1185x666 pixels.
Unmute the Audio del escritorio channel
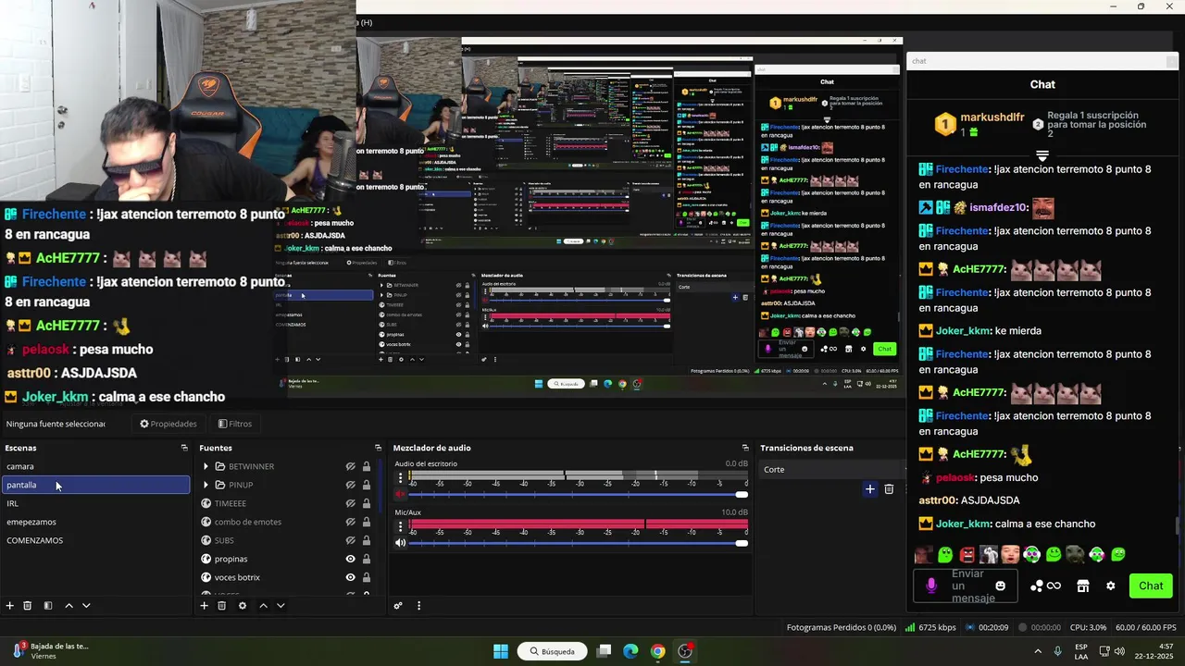(400, 494)
